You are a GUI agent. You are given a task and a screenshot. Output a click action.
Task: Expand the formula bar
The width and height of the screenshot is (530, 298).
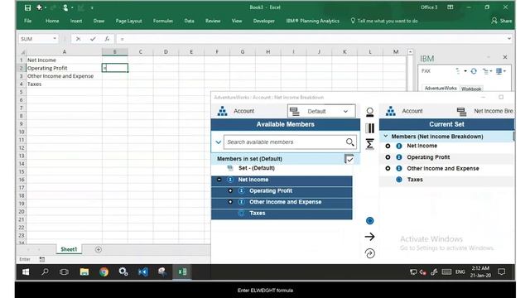click(x=509, y=39)
